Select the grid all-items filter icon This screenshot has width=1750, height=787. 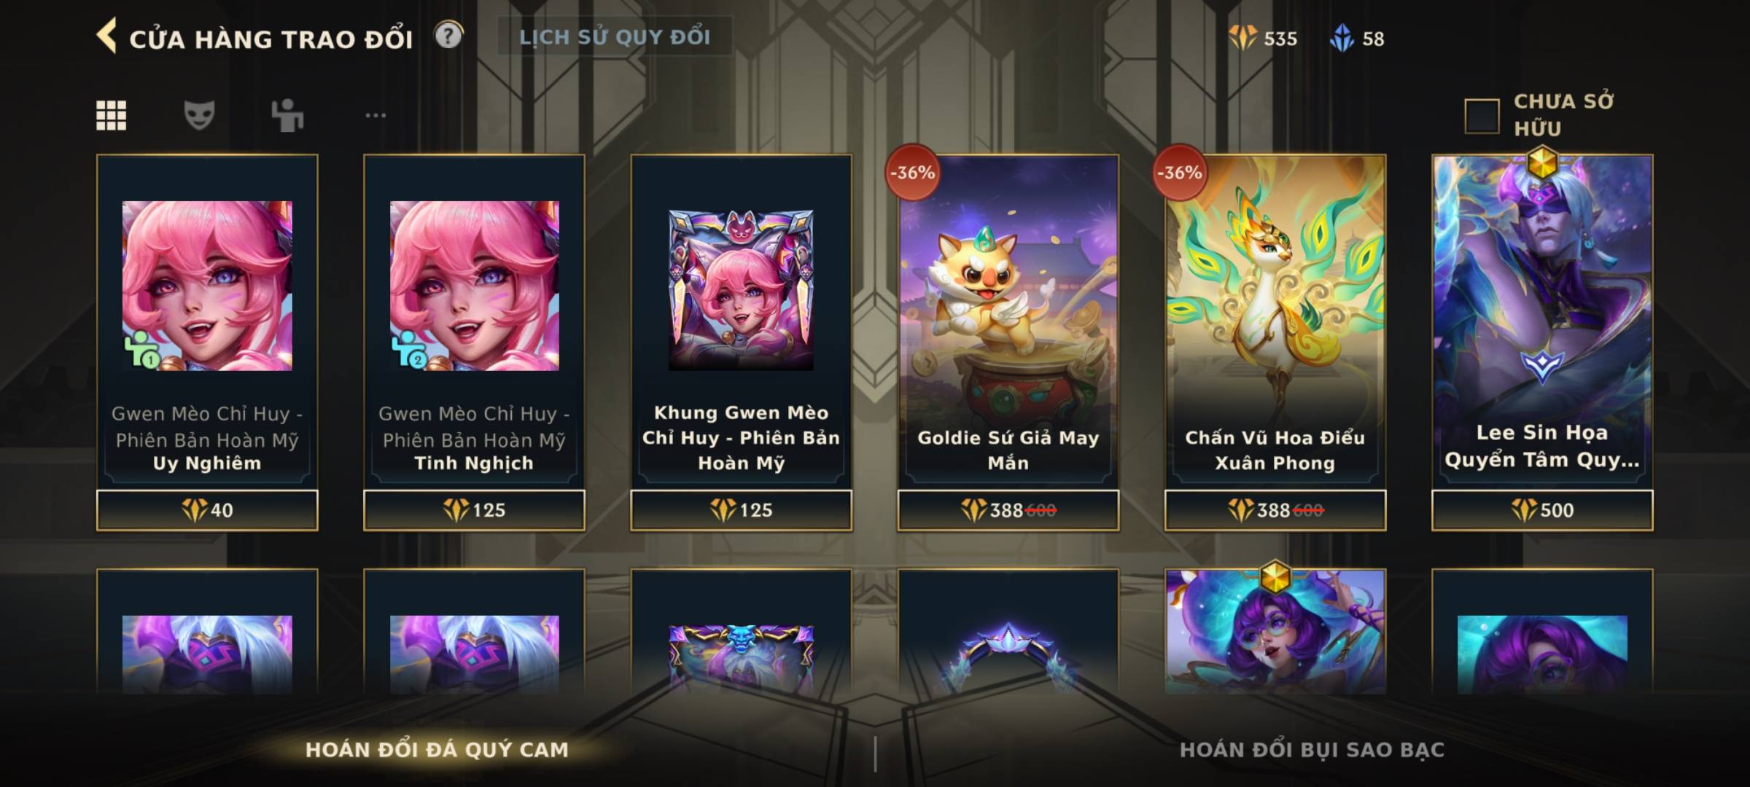pos(111,115)
